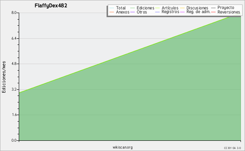Click the Ediciones/mes axis label

[x=4, y=77]
